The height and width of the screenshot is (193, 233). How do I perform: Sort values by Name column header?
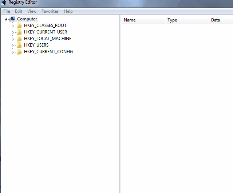(143, 20)
